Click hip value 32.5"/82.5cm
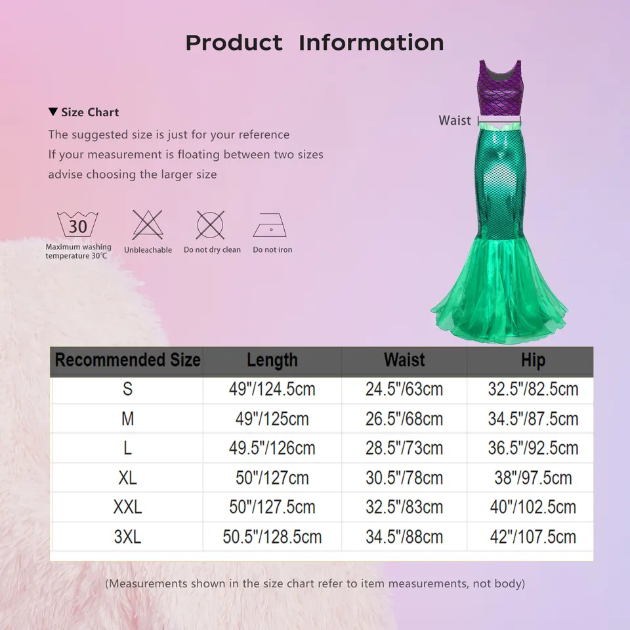 point(533,389)
